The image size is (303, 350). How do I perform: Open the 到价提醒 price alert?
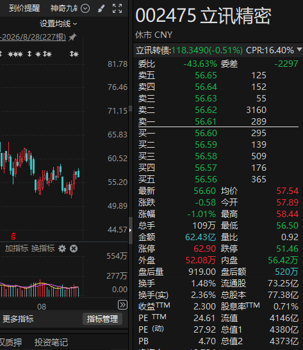pyautogui.click(x=24, y=8)
